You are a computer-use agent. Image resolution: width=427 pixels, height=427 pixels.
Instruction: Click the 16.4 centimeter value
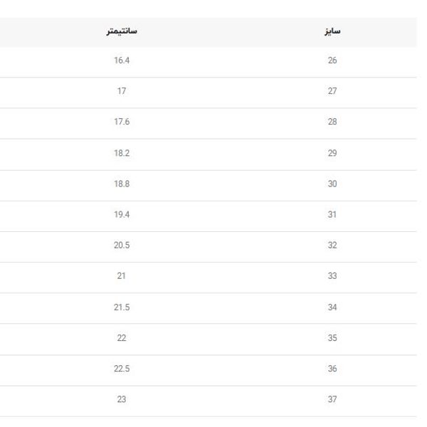[x=122, y=60]
